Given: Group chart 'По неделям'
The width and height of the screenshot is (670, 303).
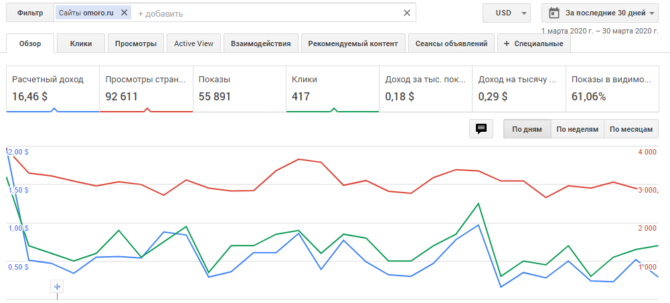Looking at the screenshot, I should point(577,129).
